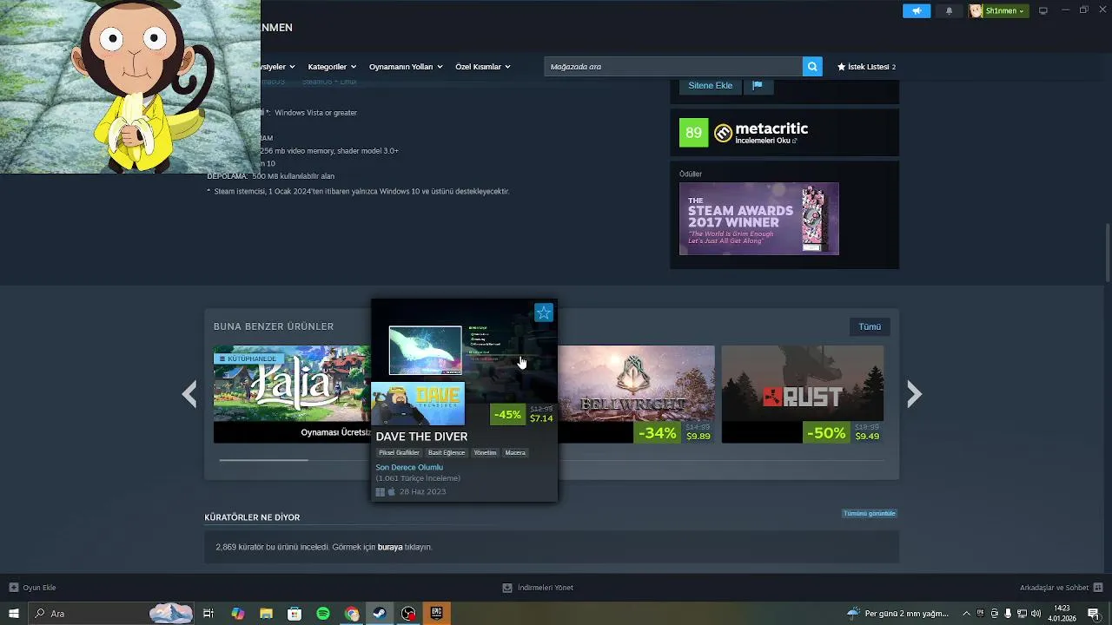Click the Tümü button in similar products
Screen dimensions: 1112x625
point(870,326)
